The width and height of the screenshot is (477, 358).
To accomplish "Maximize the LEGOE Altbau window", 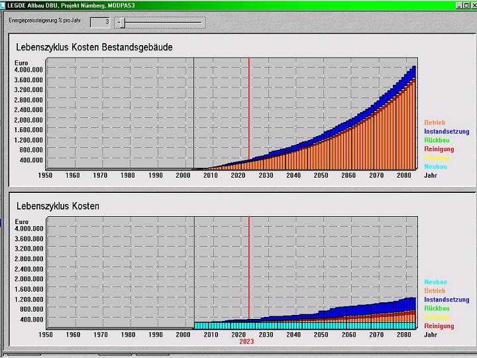I will 465,5.
